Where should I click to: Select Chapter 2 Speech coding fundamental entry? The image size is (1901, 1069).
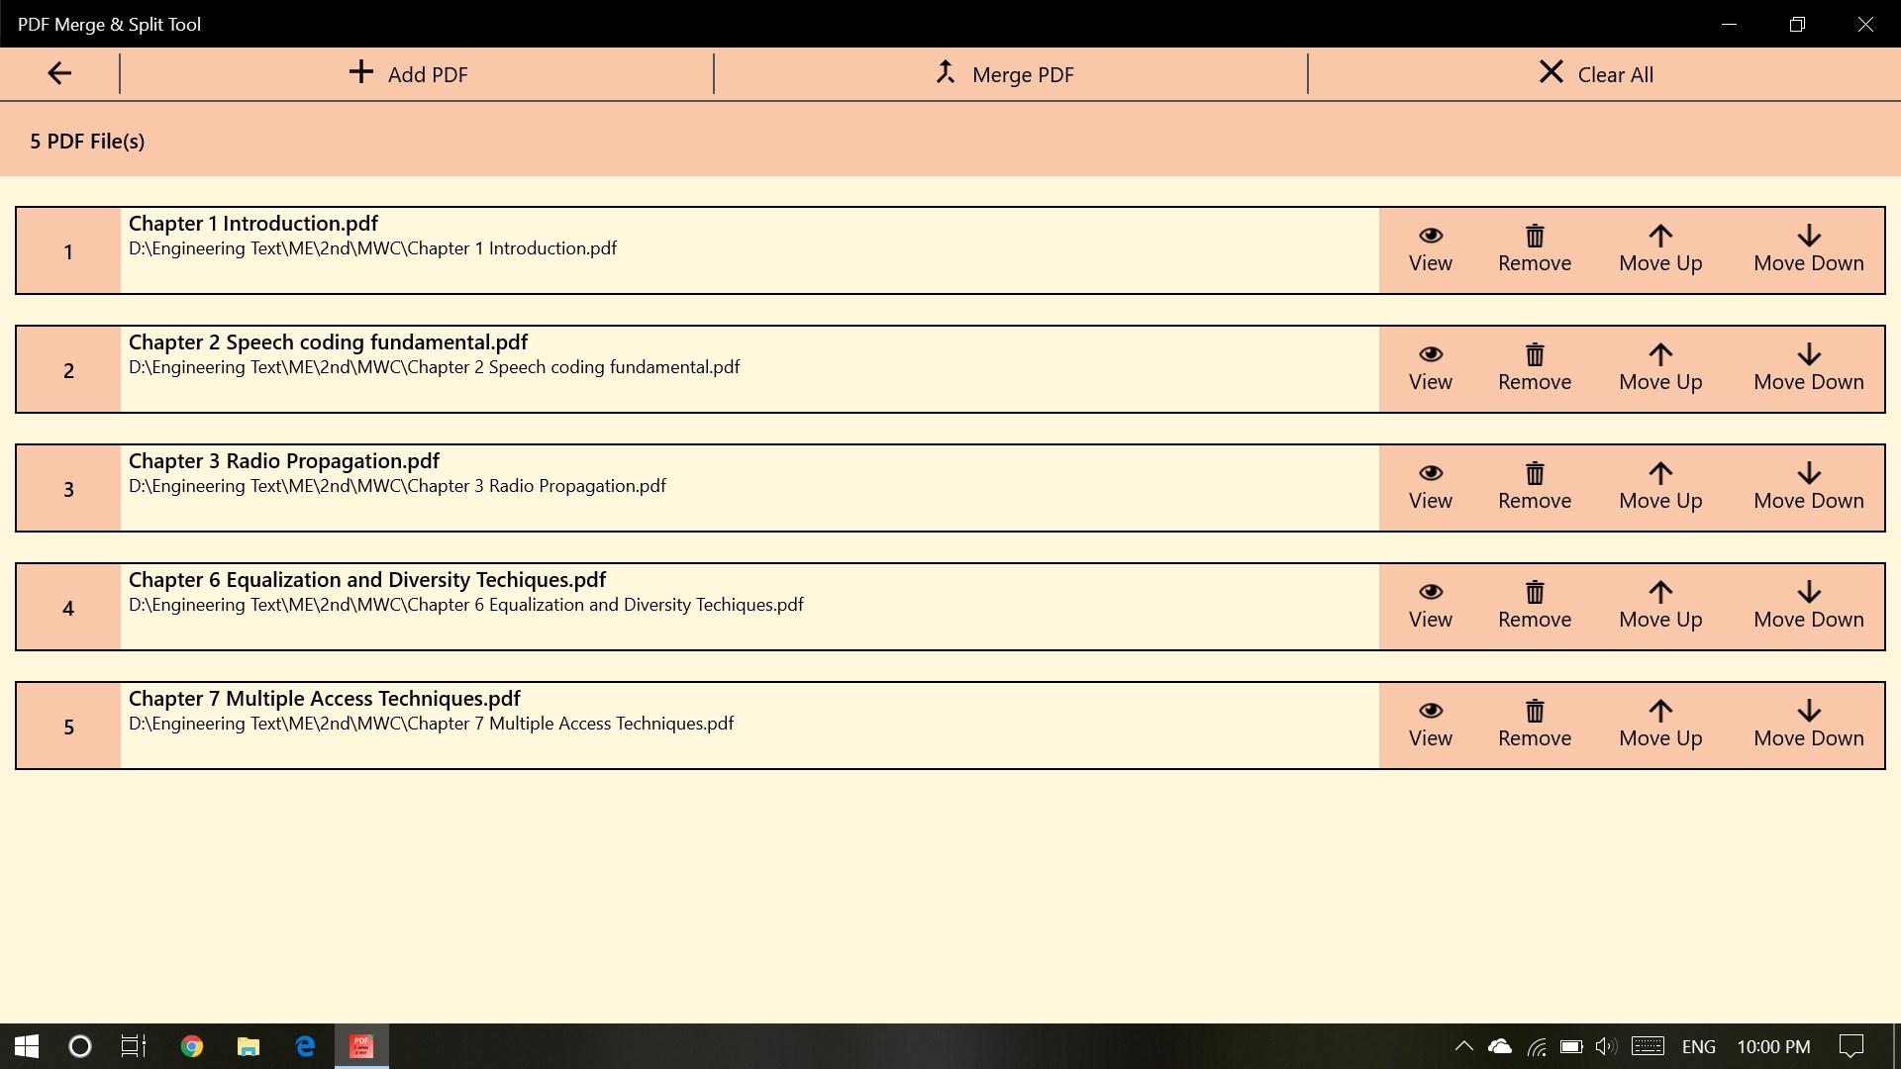[693, 369]
